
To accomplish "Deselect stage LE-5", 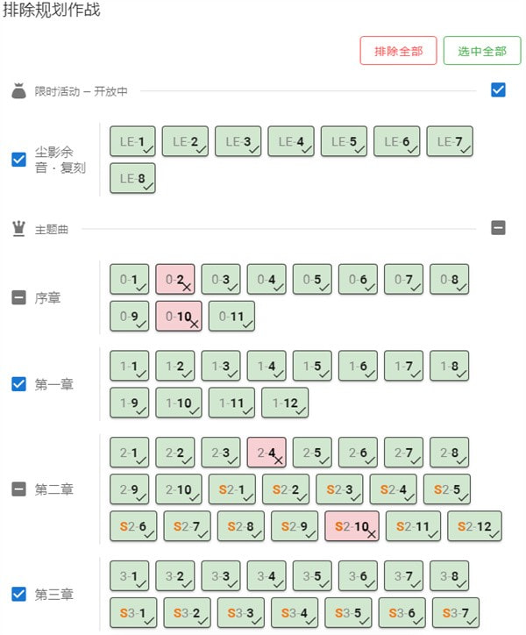I will pyautogui.click(x=344, y=141).
